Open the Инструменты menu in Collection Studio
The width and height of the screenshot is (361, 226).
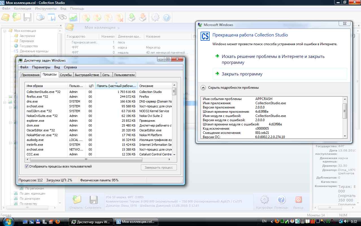pos(46,8)
